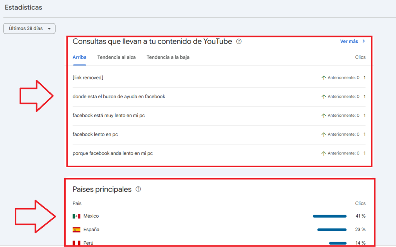Viewport: 396px width, 247px height.
Task: Switch to Tendencia al alza tab
Action: tap(116, 57)
